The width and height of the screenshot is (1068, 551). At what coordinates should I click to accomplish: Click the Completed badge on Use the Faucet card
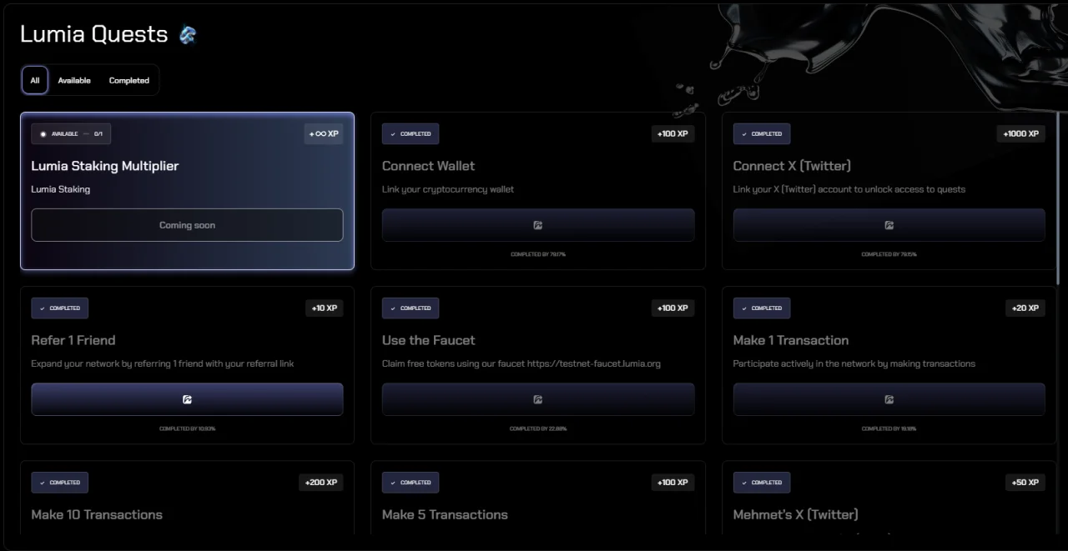pyautogui.click(x=411, y=308)
